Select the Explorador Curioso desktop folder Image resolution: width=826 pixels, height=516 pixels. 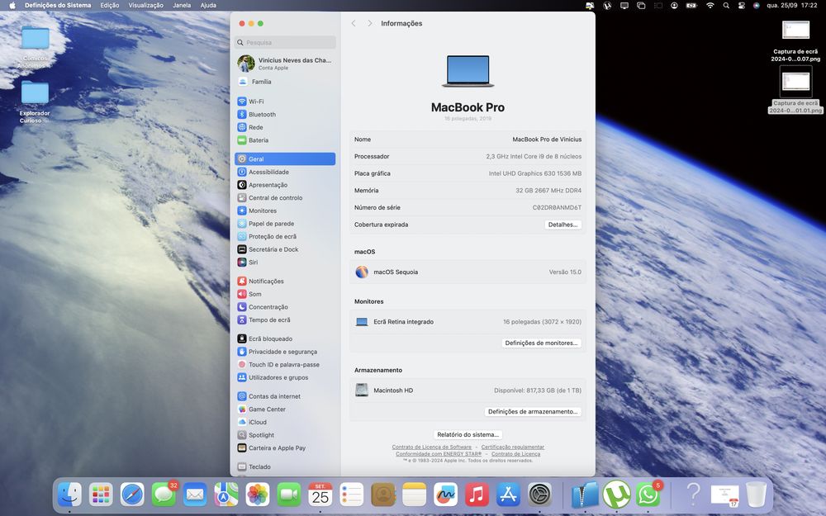point(35,102)
